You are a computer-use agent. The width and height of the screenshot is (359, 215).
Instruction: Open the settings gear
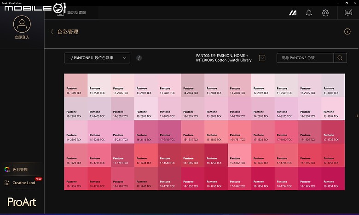[x=325, y=13]
